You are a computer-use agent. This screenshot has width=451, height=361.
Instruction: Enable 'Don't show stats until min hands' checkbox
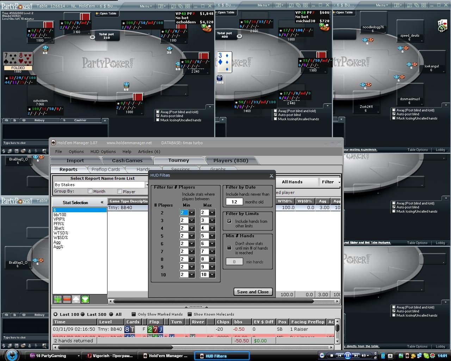point(229,248)
